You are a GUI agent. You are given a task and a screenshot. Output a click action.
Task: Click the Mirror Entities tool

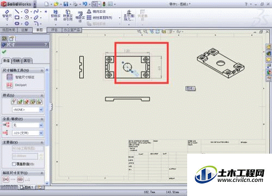96,11
